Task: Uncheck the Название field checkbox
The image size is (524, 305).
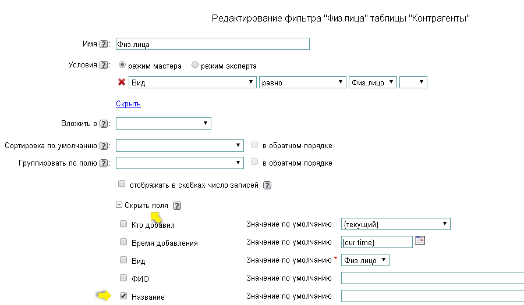Action: pyautogui.click(x=123, y=296)
